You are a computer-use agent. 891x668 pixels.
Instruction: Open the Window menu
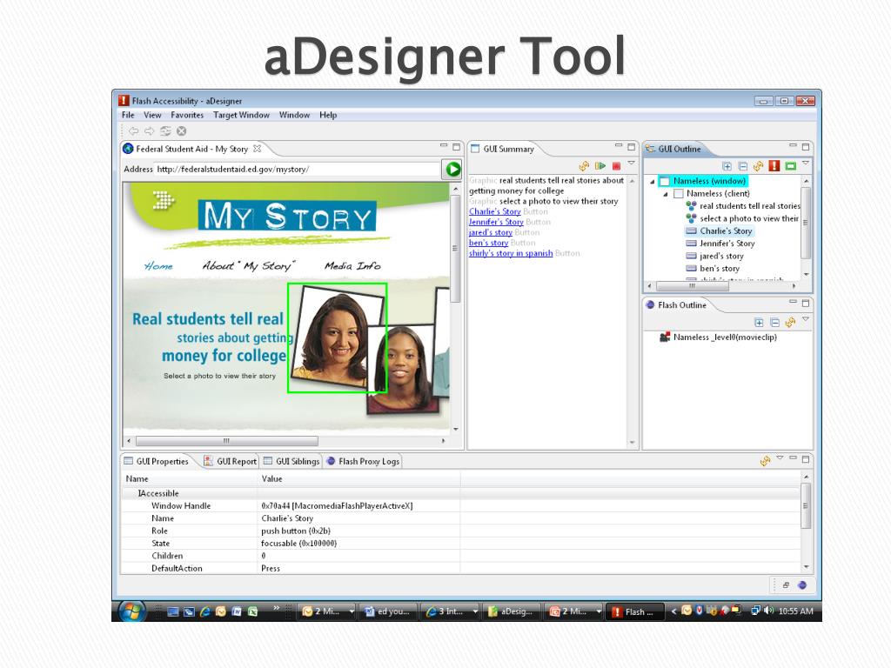[x=294, y=115]
